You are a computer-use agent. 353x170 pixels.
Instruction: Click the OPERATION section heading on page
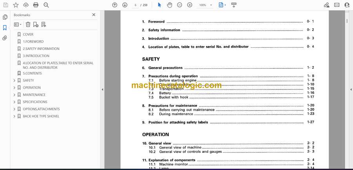click(156, 134)
